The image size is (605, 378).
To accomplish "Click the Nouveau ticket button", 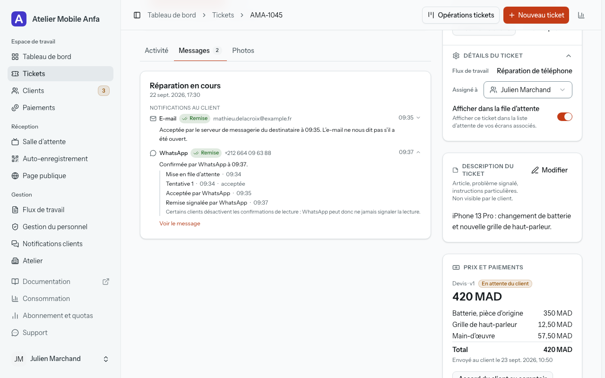I will click(x=536, y=15).
